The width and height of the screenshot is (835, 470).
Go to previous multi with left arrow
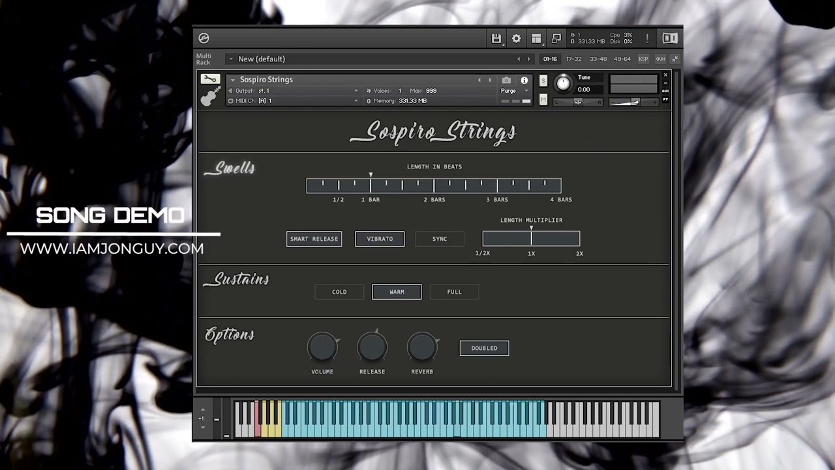[x=519, y=59]
